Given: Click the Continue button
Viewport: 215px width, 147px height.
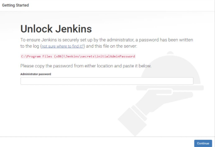Looking at the screenshot, I should click(x=203, y=143).
